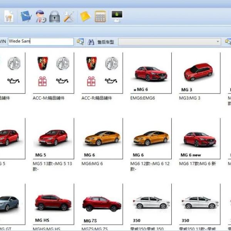Open the wrench and screwdriver tools icon
Image resolution: width=231 pixels, height=231 pixels.
[69, 17]
